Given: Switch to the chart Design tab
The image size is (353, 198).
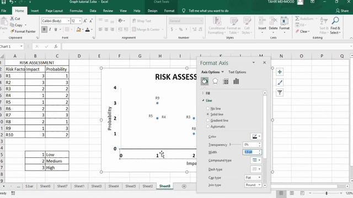Looking at the screenshot, I should 152,11.
